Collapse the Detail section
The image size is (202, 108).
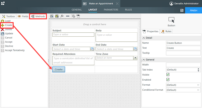tap(144, 38)
